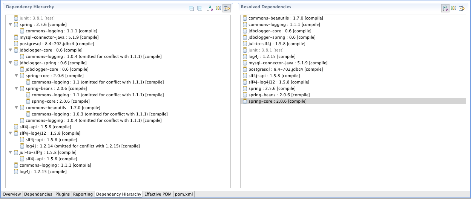Screen dimensions: 471x199
Task: Switch to the Overview tab
Action: [12, 194]
